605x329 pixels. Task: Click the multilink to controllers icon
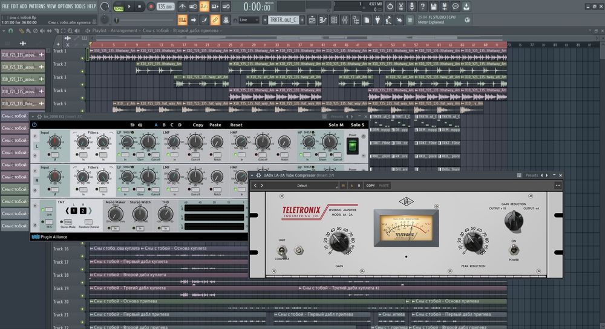point(215,20)
